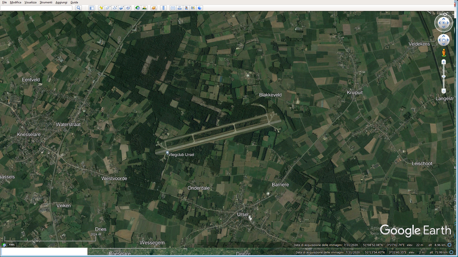Image resolution: width=458 pixels, height=257 pixels.
Task: Rotate view with look-right arrow
Action: pos(448,23)
